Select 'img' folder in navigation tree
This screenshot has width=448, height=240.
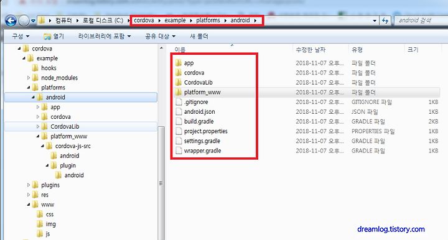[46, 224]
